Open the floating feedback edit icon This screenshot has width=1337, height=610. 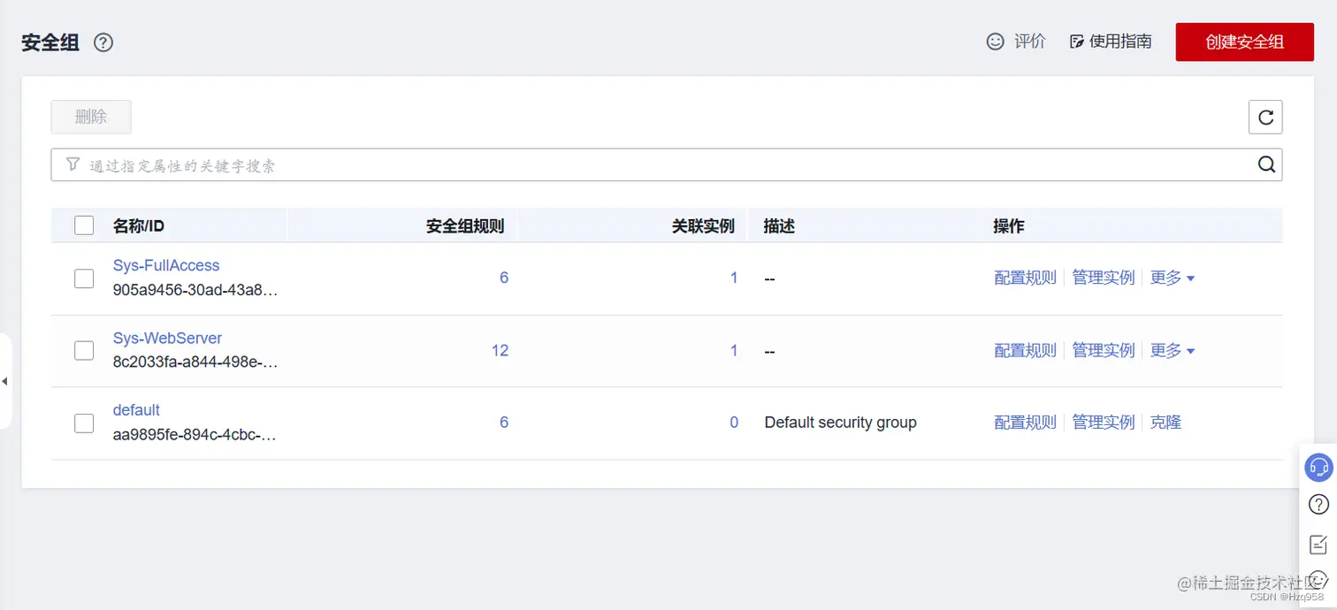(x=1318, y=544)
